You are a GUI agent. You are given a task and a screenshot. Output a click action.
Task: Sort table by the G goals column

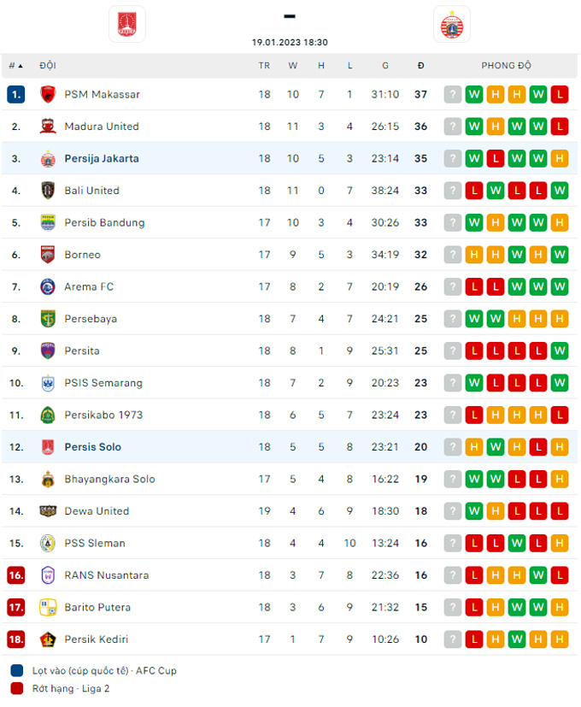pos(385,66)
